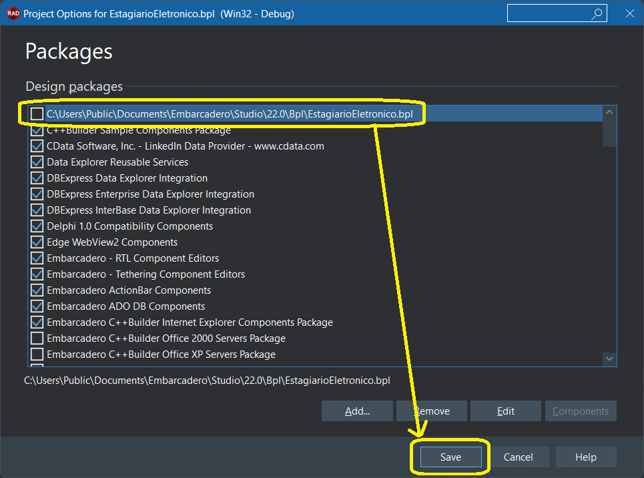Enable C++Builder Office 2000 Servers Package

tap(37, 338)
